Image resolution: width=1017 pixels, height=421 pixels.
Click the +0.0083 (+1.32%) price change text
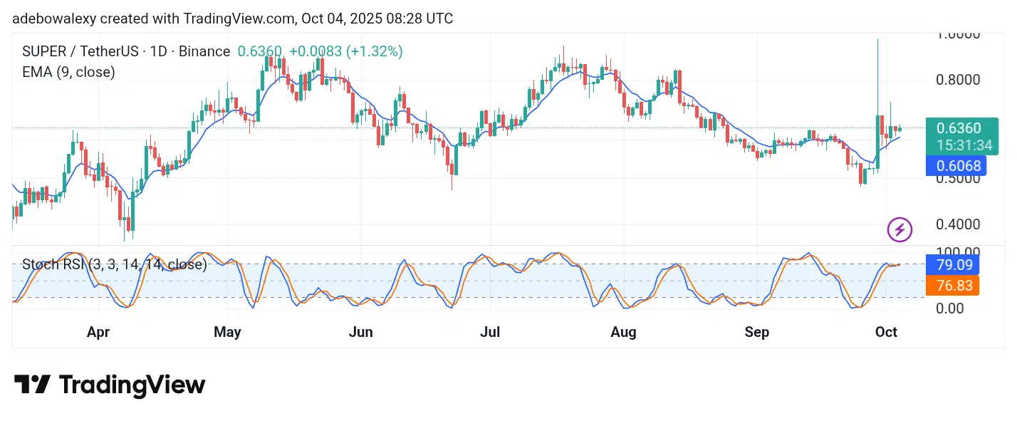click(x=346, y=51)
